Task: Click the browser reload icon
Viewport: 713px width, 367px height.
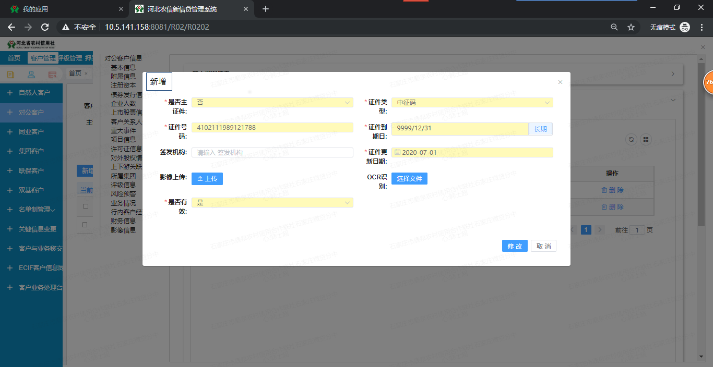Action: [x=45, y=27]
